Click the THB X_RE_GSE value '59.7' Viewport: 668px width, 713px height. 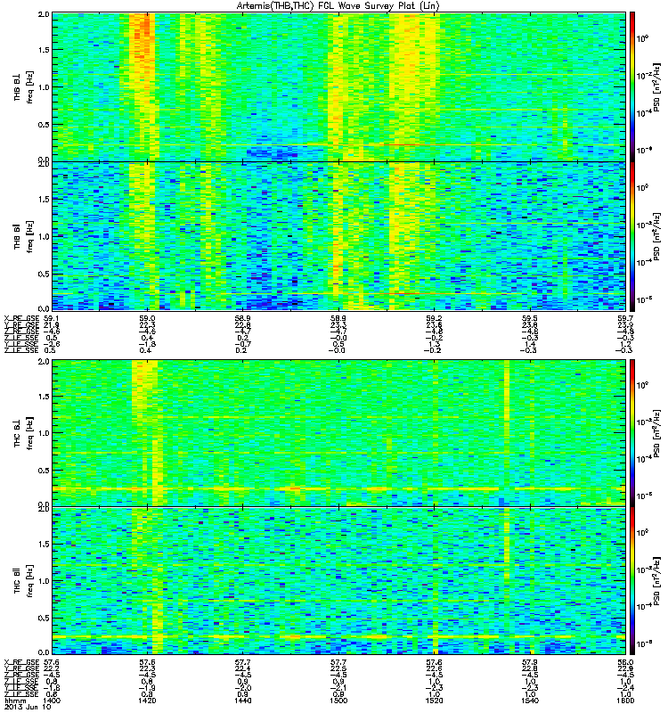(x=625, y=318)
